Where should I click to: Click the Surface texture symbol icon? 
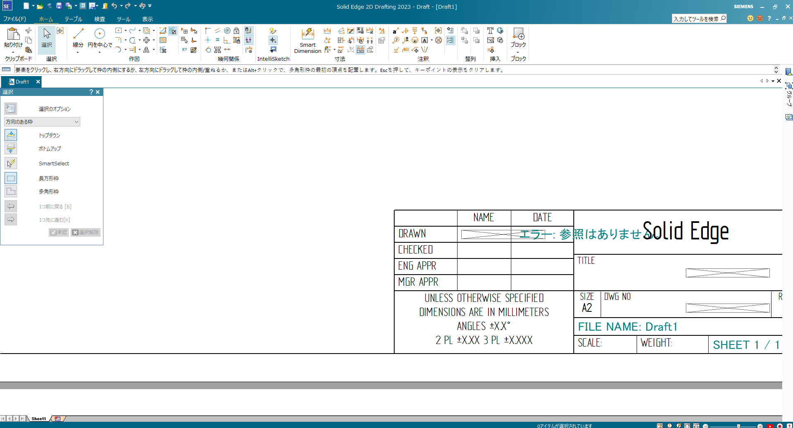pos(396,50)
